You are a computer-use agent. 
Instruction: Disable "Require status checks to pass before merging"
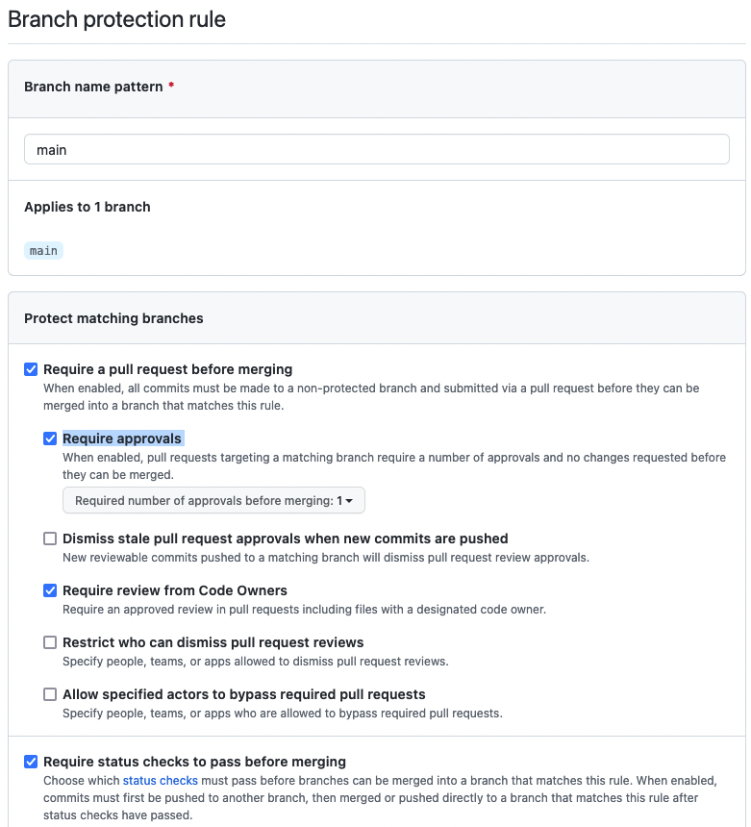click(x=31, y=762)
